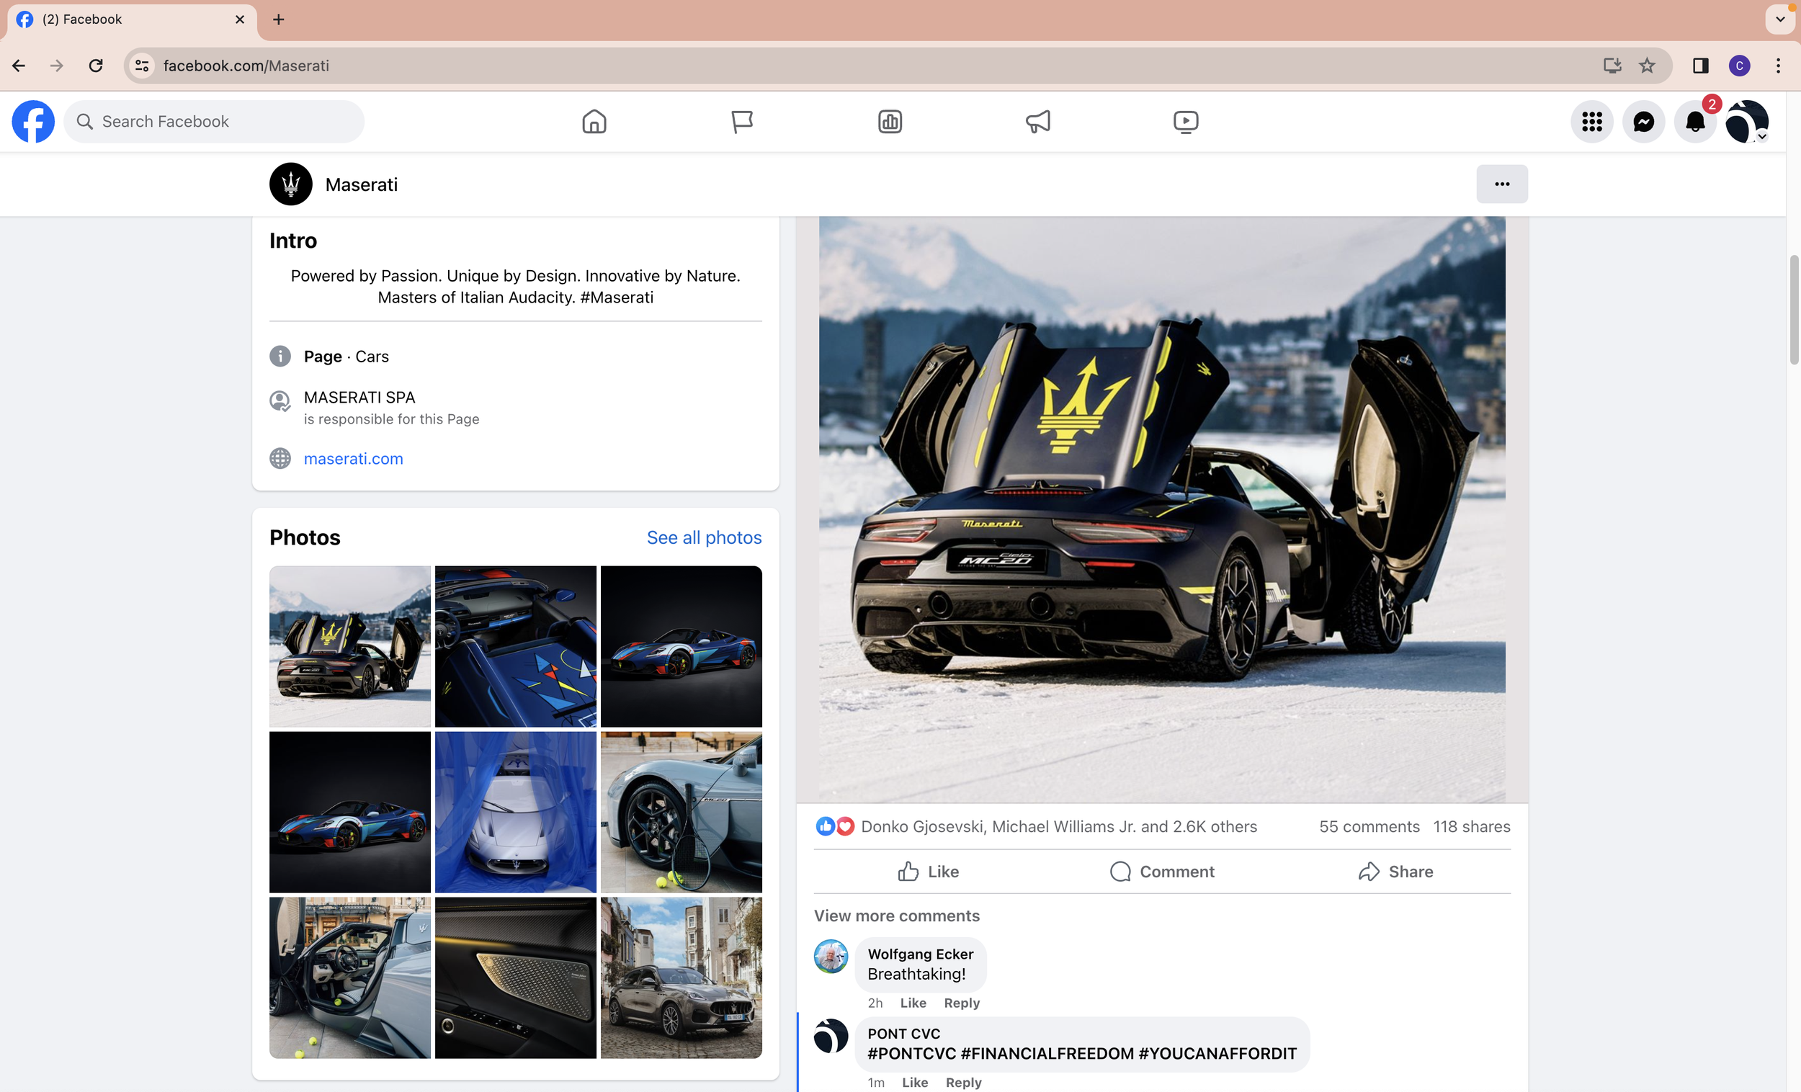This screenshot has width=1801, height=1092.
Task: Share the Maserati post
Action: (x=1395, y=872)
